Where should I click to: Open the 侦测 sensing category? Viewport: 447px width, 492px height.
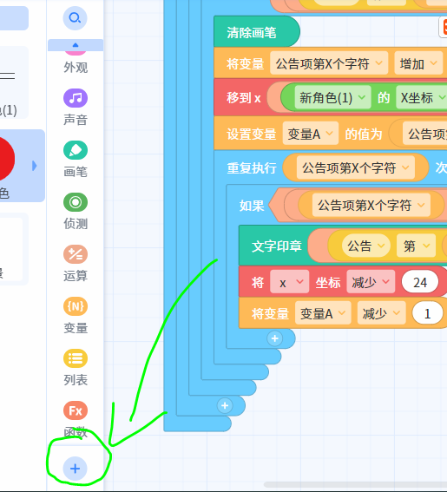[76, 202]
